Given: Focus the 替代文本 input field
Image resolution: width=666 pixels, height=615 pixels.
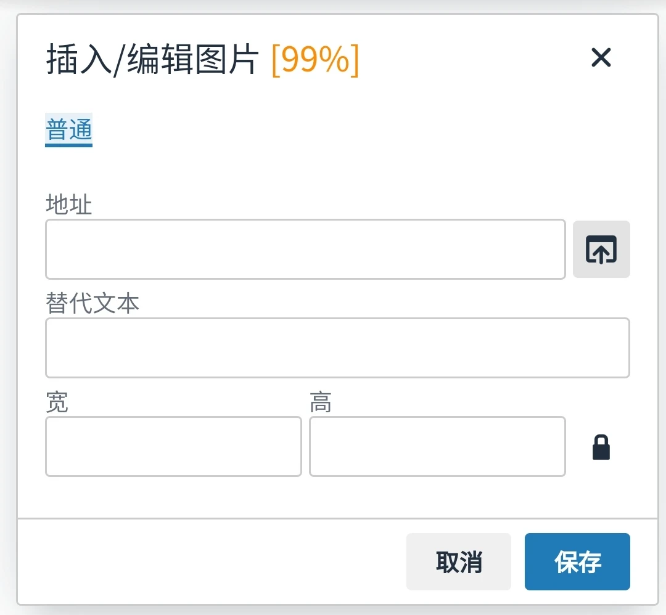Looking at the screenshot, I should [x=338, y=348].
